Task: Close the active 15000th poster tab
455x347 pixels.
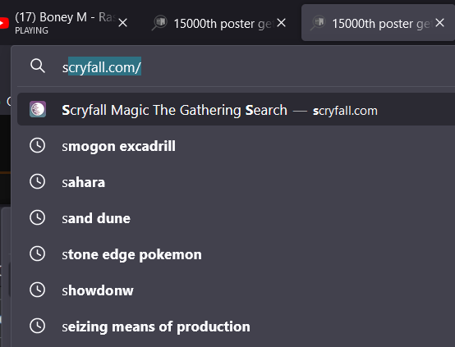Action: (439, 23)
